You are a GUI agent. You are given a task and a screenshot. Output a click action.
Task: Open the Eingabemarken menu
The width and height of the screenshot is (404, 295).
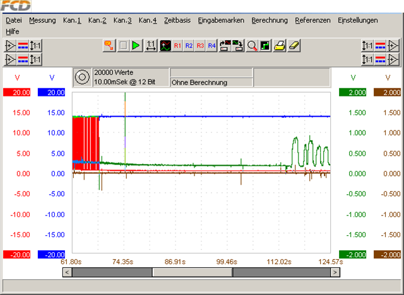click(221, 20)
